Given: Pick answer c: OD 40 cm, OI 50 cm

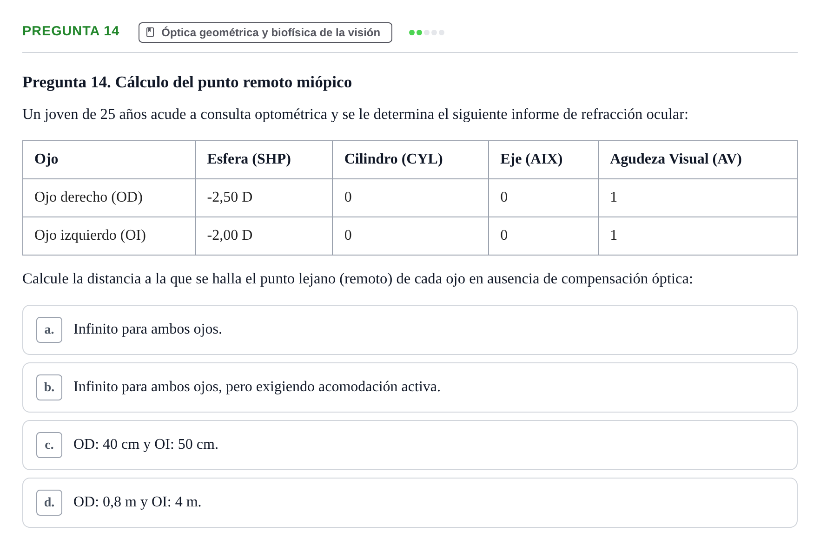Looking at the screenshot, I should 410,445.
